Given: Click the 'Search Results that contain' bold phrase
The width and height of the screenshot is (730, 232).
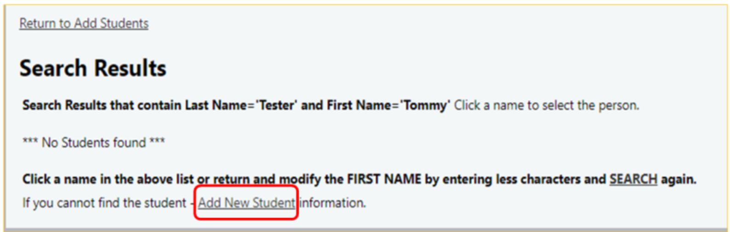Looking at the screenshot, I should pos(102,105).
